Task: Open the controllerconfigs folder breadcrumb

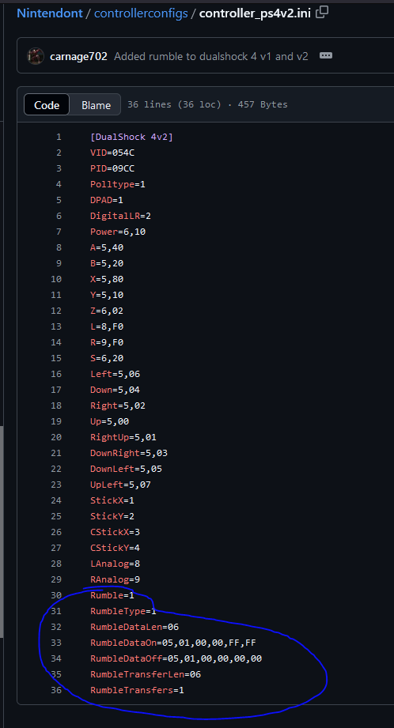Action: click(x=141, y=13)
